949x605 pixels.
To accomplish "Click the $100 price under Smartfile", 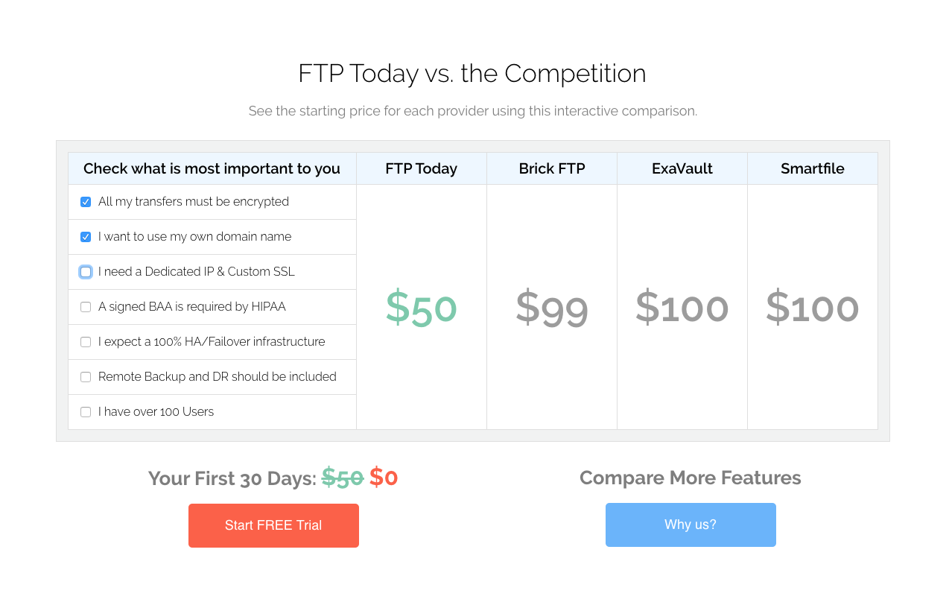I will (812, 307).
